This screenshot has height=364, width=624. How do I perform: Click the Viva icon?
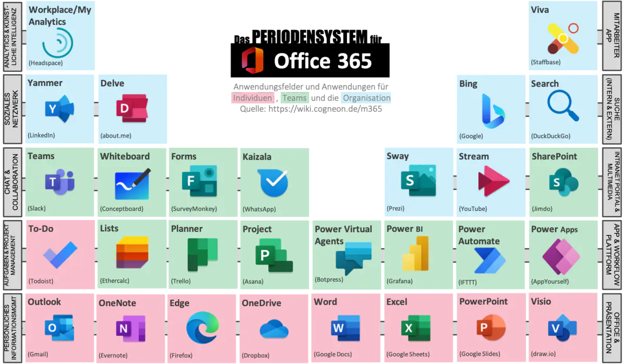[564, 39]
